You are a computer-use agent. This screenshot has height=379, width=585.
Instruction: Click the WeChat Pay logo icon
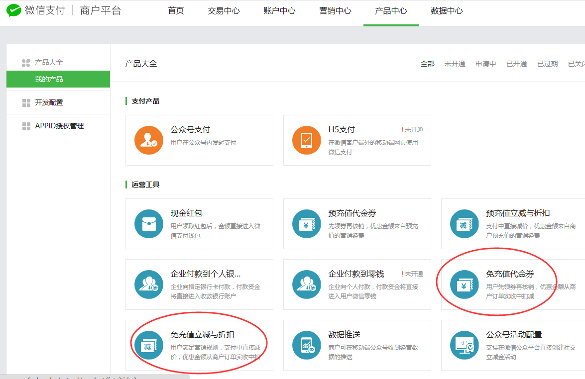[x=14, y=10]
